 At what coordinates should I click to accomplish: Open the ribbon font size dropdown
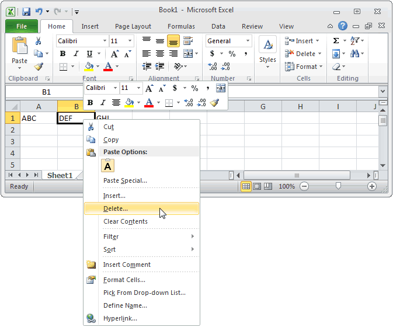pyautogui.click(x=130, y=41)
